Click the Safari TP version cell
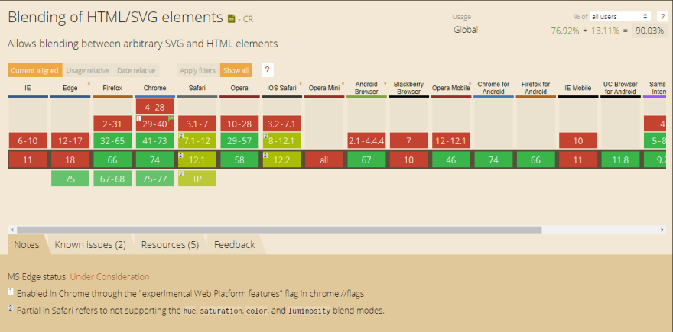This screenshot has width=673, height=332. [x=197, y=178]
